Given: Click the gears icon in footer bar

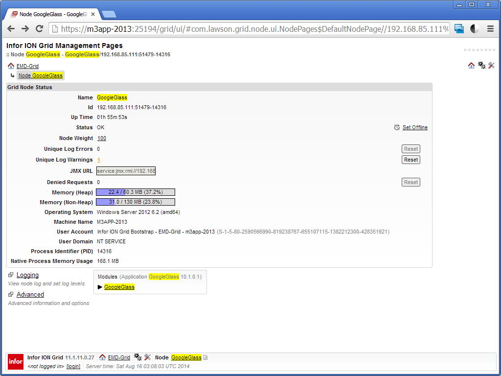Looking at the screenshot, I should coord(137,357).
